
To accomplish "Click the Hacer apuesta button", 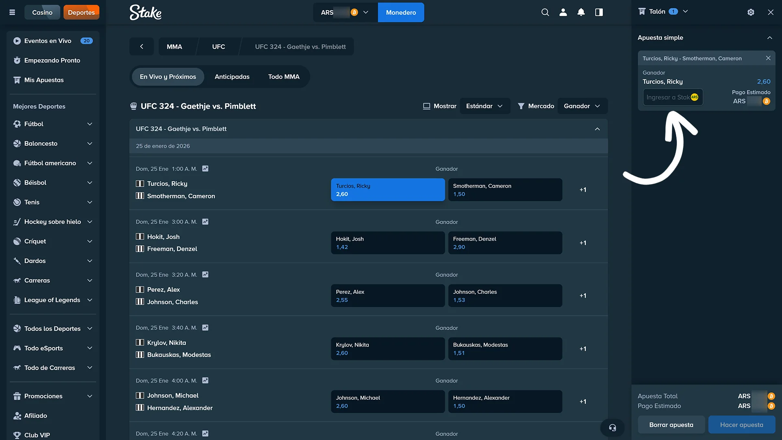I will coord(741,425).
